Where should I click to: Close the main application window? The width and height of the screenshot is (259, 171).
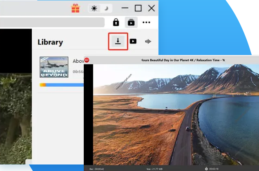coord(152,8)
